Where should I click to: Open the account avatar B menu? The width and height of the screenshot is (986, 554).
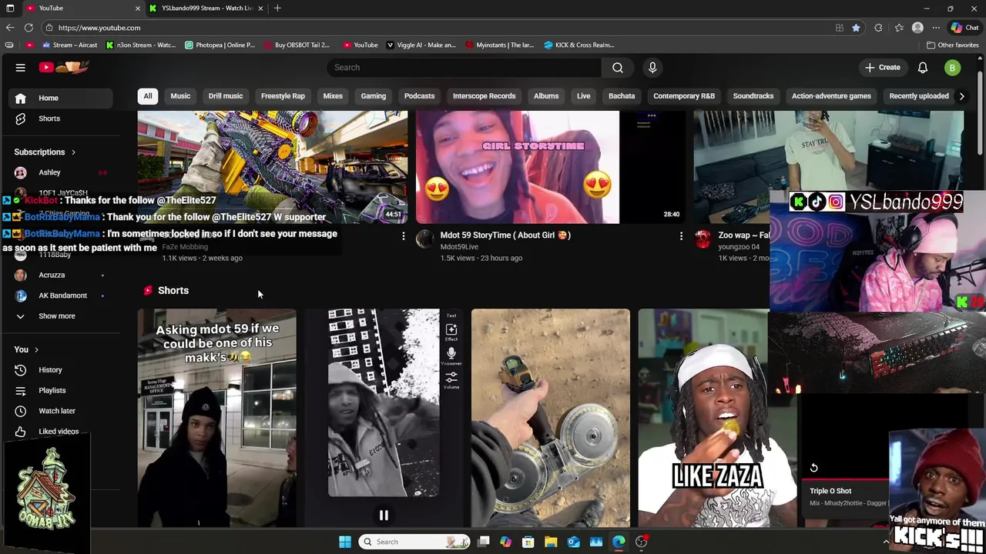click(952, 68)
